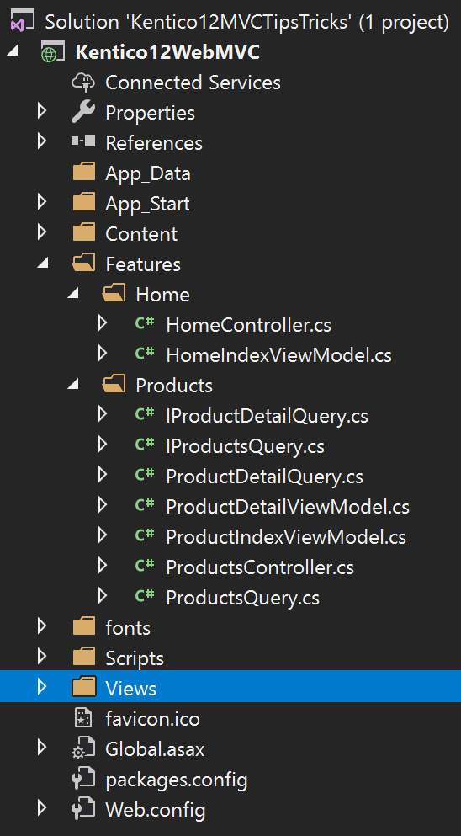Click the open folder icon for Features

click(83, 264)
